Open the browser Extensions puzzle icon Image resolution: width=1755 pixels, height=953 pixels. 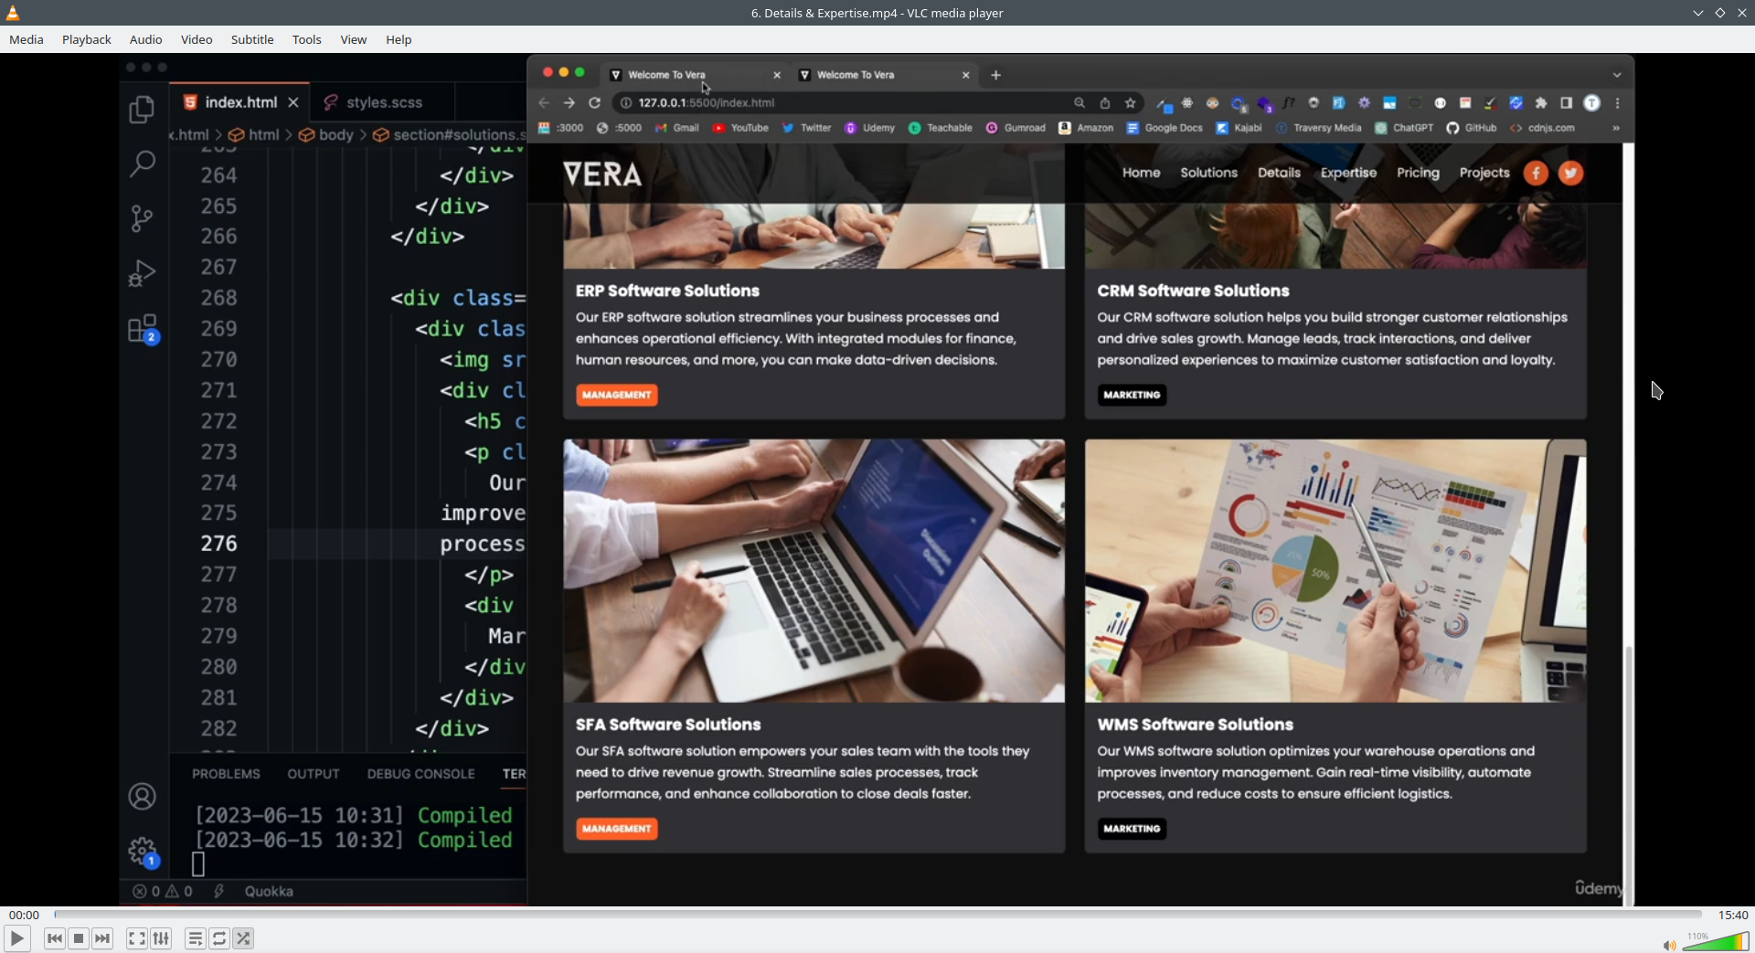[x=1541, y=103]
